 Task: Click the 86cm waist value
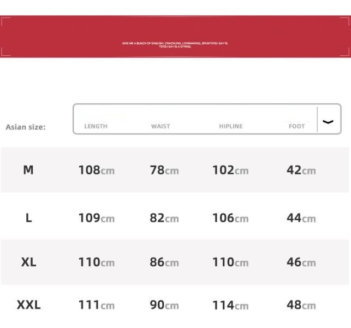click(164, 262)
